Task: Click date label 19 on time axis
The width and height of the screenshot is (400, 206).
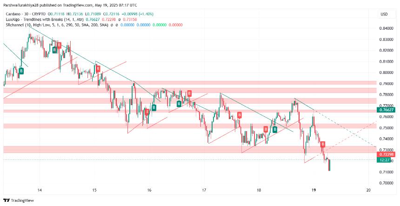Action: 314,190
